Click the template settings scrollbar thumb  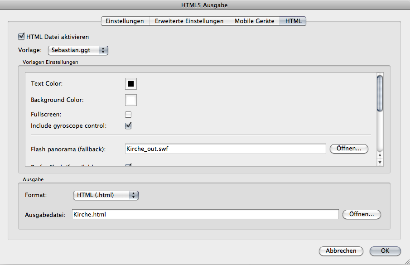pyautogui.click(x=380, y=93)
